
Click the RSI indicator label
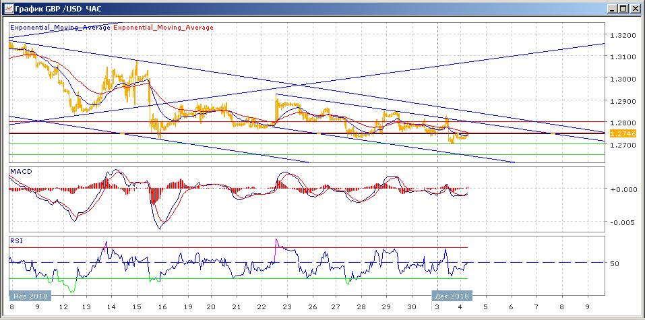point(16,241)
